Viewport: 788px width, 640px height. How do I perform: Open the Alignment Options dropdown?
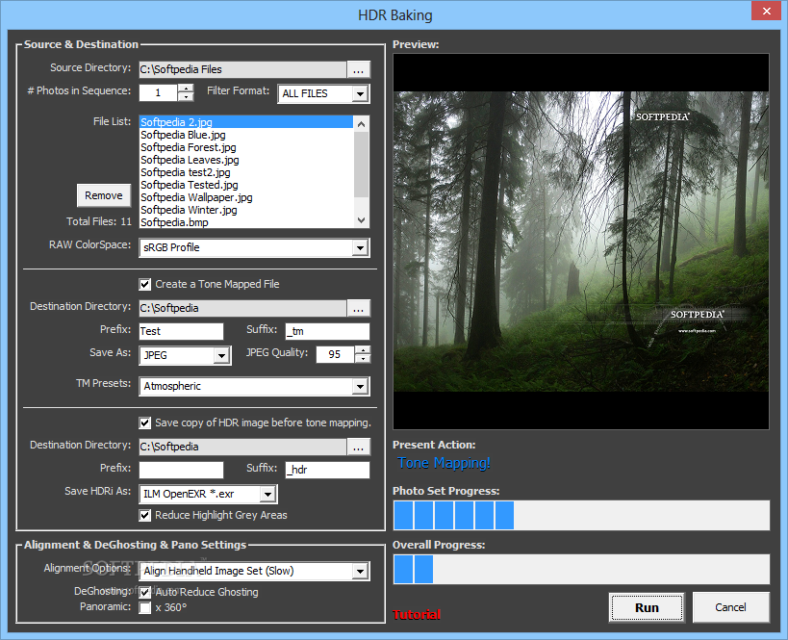[359, 572]
